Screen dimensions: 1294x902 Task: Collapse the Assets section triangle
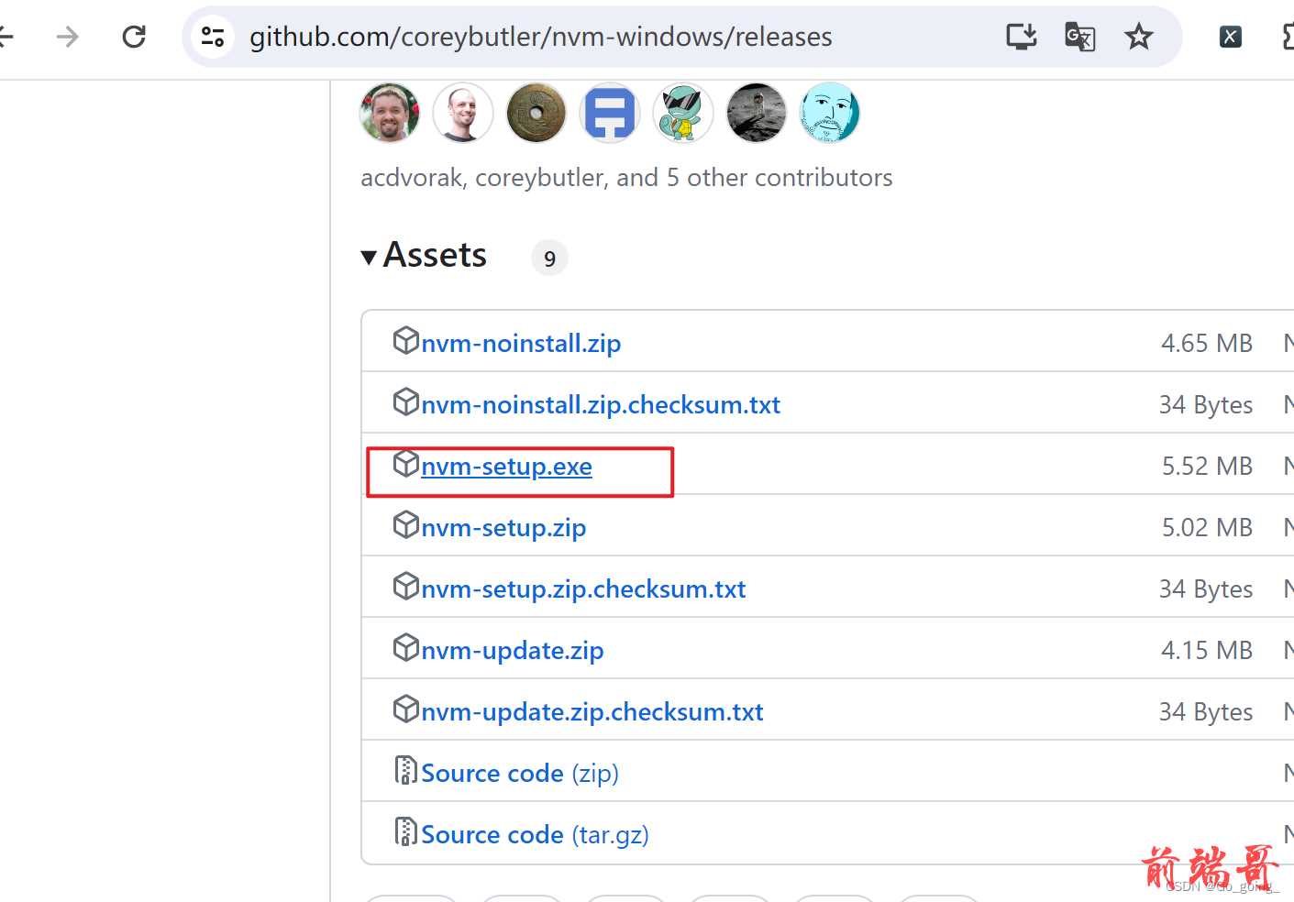pyautogui.click(x=369, y=258)
